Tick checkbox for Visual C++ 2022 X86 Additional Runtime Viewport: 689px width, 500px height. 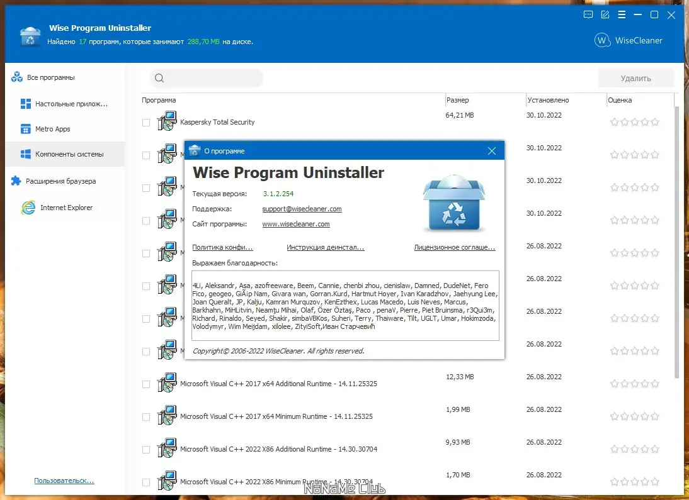point(146,450)
